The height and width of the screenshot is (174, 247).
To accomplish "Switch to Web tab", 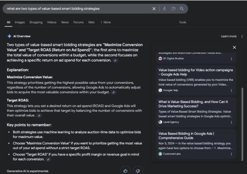I will pyautogui.click(x=91, y=22).
